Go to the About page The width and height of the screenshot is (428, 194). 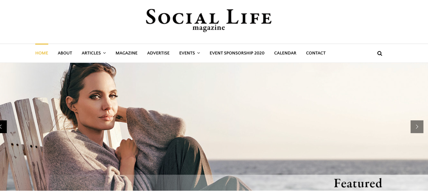[x=65, y=53]
